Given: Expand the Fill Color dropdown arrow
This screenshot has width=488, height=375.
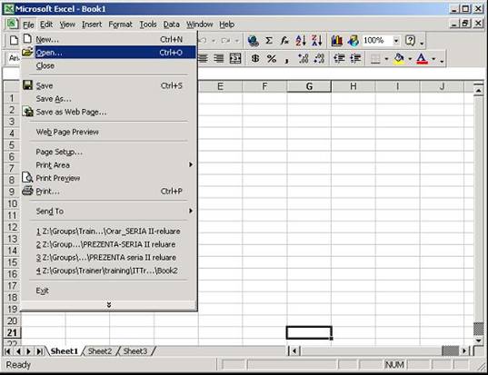Looking at the screenshot, I should click(410, 59).
